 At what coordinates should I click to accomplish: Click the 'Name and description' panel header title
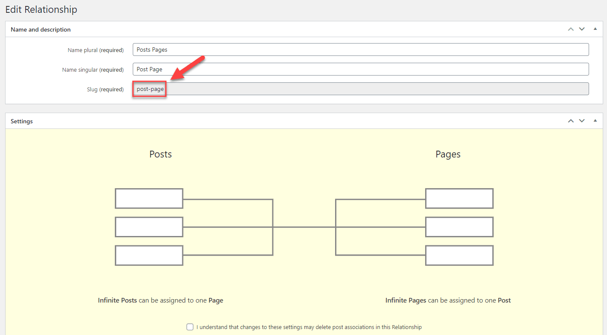pos(41,29)
